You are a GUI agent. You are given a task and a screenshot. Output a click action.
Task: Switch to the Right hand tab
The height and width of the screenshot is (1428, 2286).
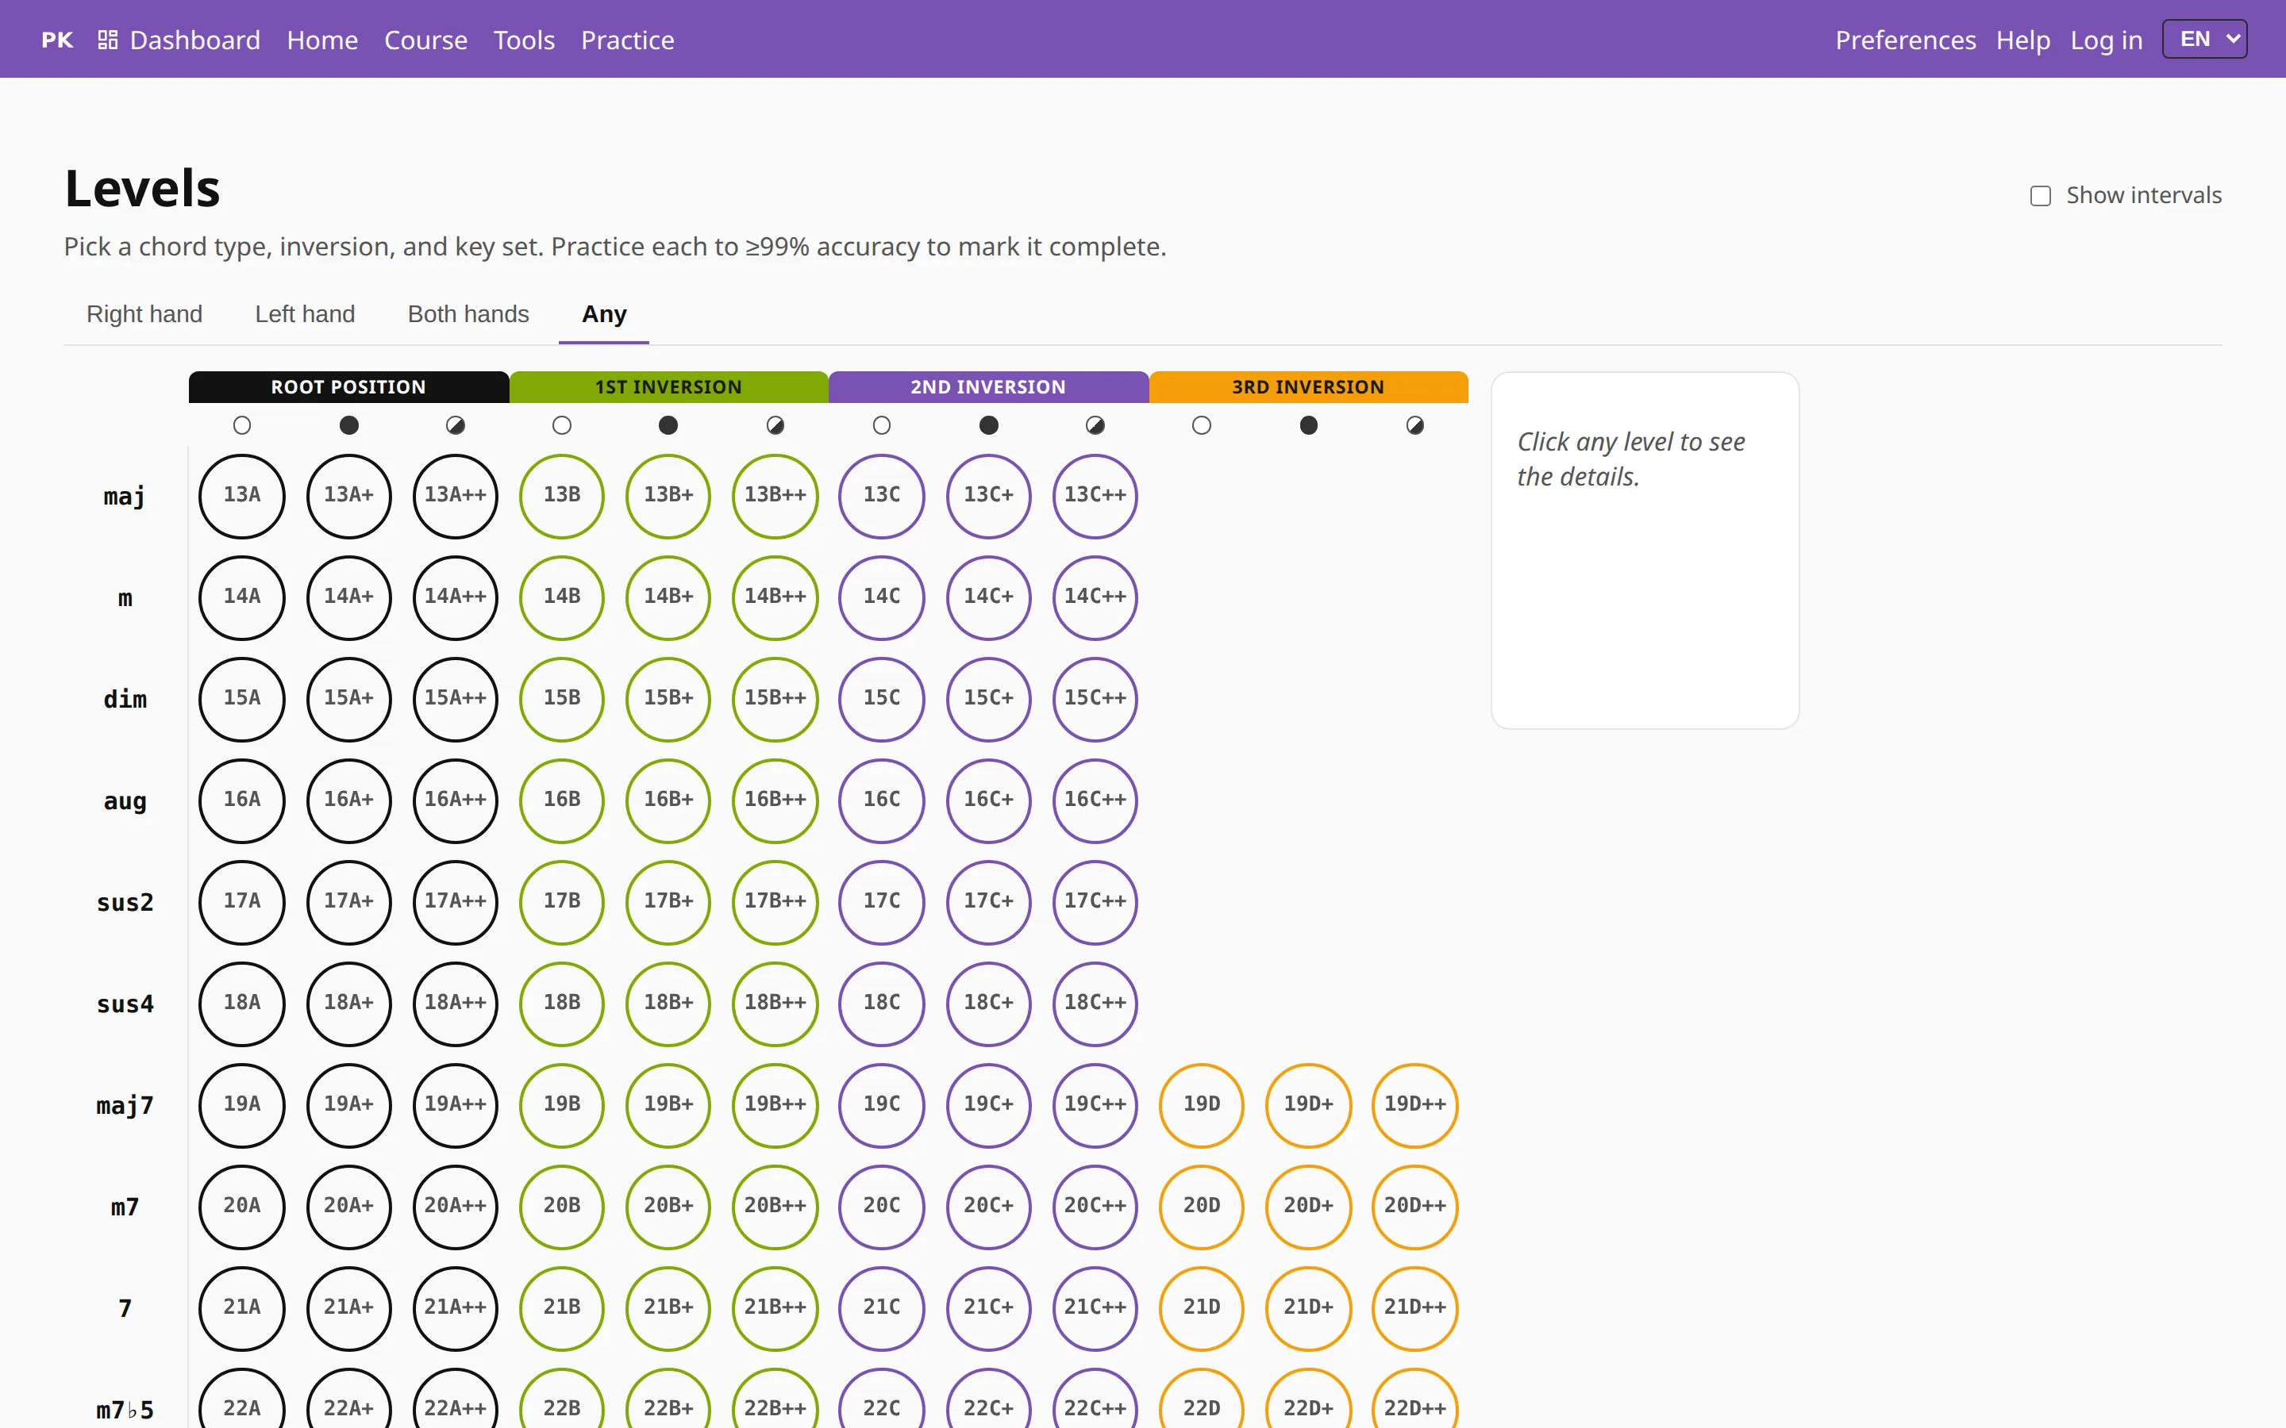(144, 313)
